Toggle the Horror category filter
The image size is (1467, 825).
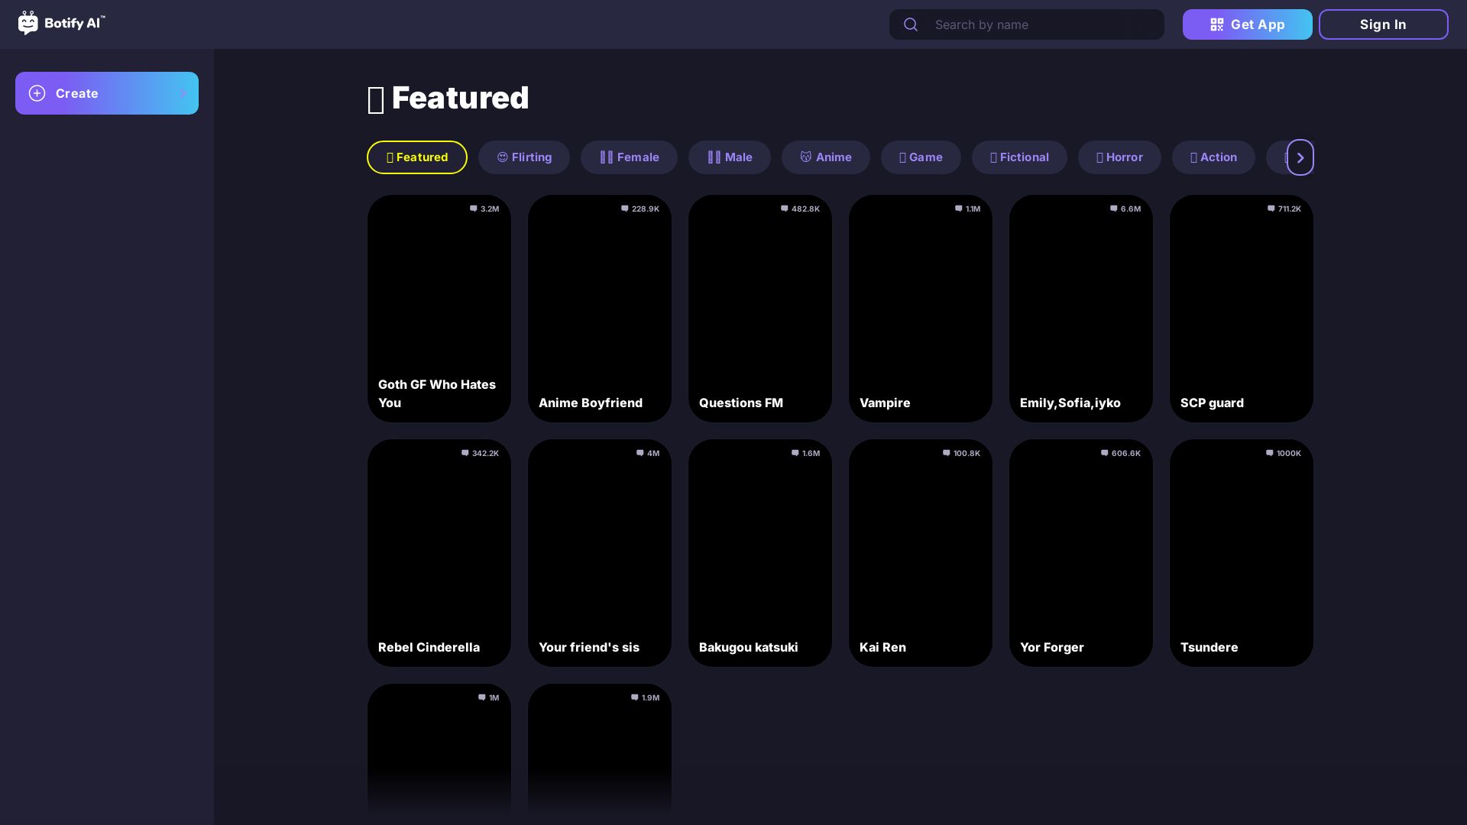[x=1119, y=157]
